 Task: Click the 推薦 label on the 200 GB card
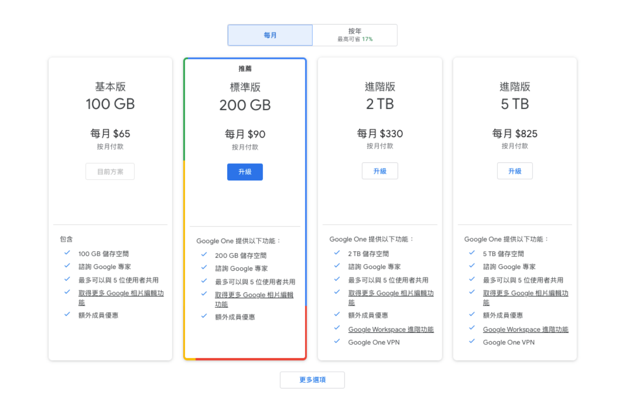tap(245, 68)
